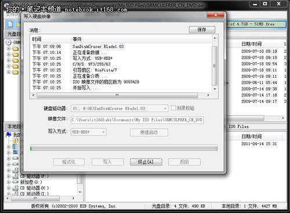Open the 文件(F) menu
Viewport: 290px width, 213px height.
pyautogui.click(x=13, y=15)
